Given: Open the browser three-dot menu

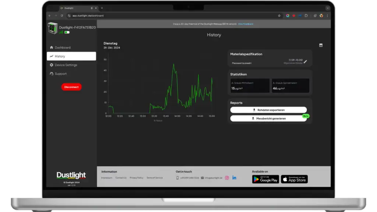Looking at the screenshot, I should pyautogui.click(x=327, y=15).
